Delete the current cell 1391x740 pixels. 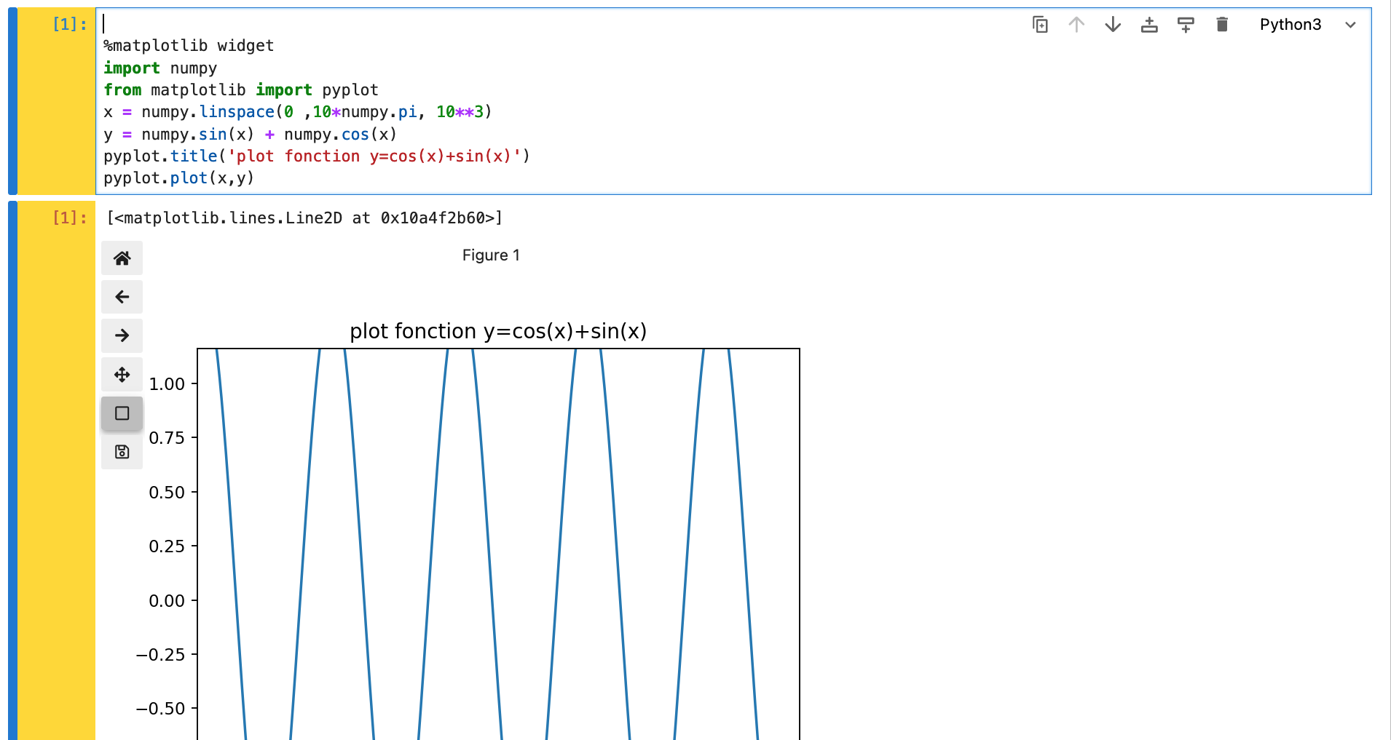(1222, 24)
